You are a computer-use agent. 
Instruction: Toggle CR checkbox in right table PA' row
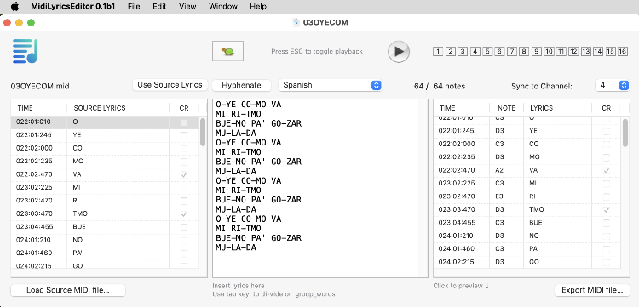(607, 249)
